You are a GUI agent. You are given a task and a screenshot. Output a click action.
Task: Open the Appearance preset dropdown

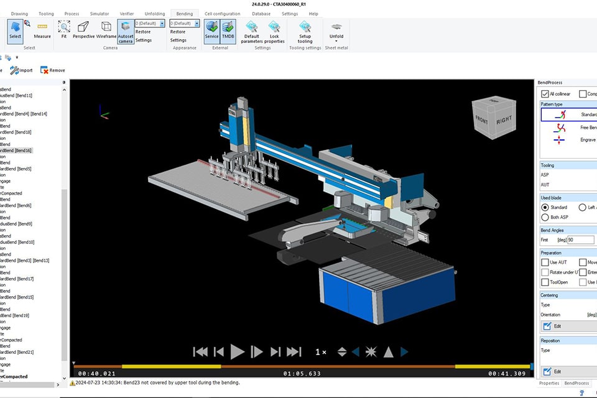click(x=197, y=24)
